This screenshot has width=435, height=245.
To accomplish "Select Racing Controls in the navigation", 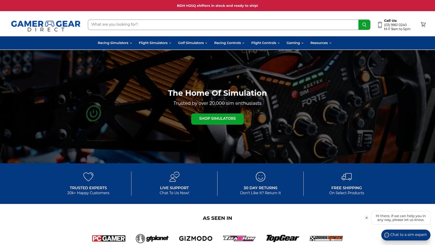I will click(229, 43).
